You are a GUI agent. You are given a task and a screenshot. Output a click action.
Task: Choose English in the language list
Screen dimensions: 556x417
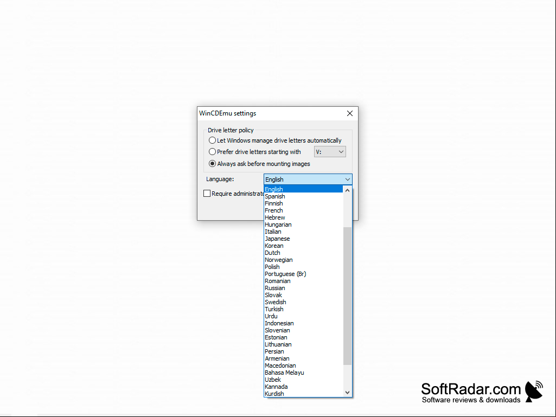click(x=304, y=189)
